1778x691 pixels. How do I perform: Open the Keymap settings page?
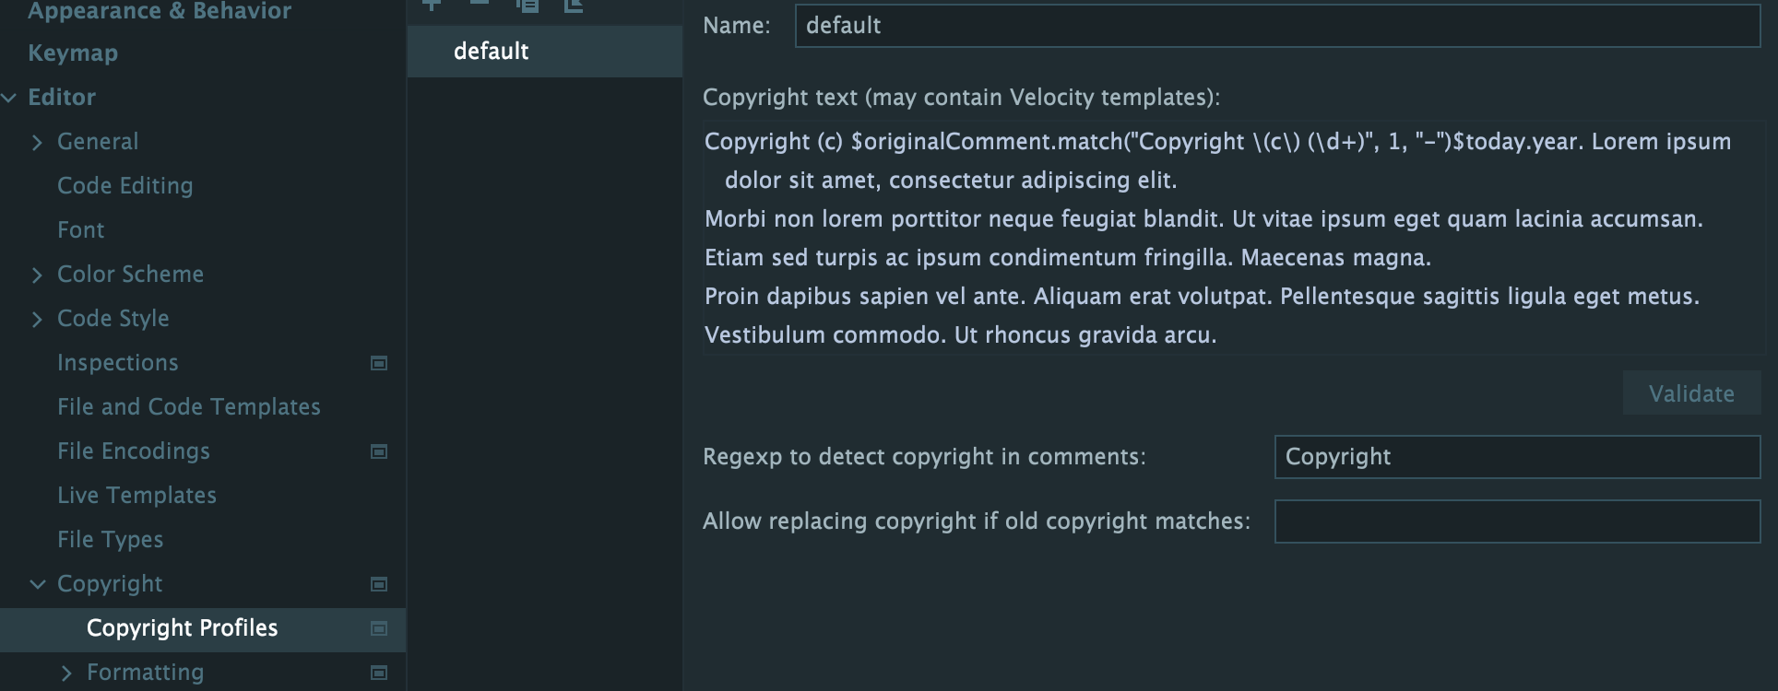73,53
